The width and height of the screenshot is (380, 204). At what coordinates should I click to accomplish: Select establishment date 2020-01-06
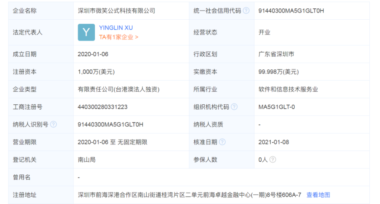point(93,54)
